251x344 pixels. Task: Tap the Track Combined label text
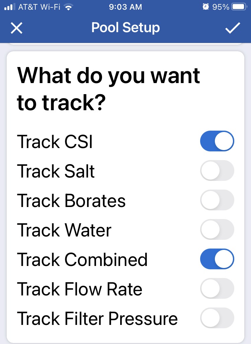pyautogui.click(x=82, y=260)
